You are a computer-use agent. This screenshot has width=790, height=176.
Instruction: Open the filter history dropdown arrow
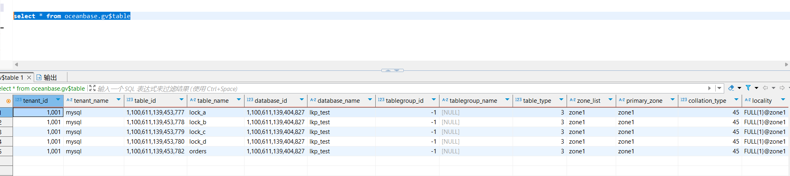tap(719, 88)
